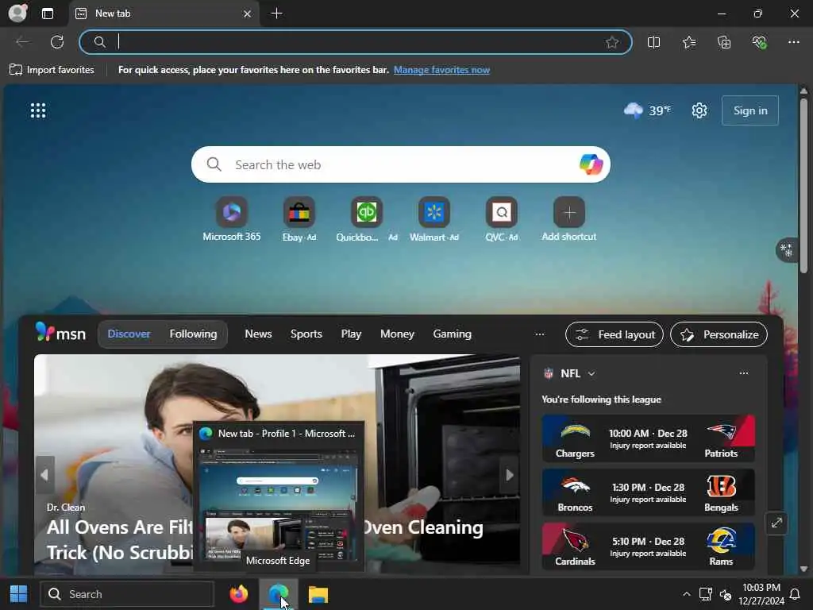
Task: Open Copilot icon in search box
Action: tap(591, 164)
